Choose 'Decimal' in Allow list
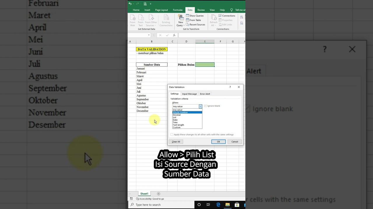This screenshot has width=373, height=209. click(x=187, y=115)
